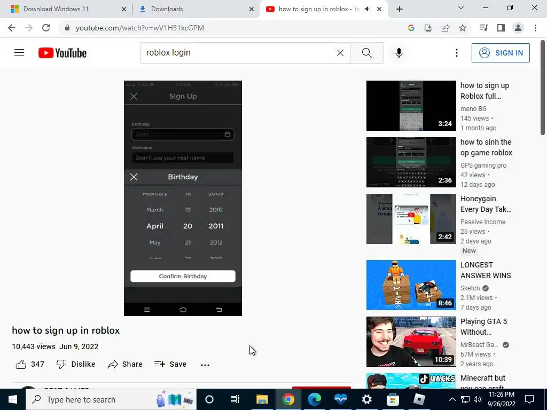Open LONGEST ANSWER WINS video title
Viewport: 547px width, 410px height.
click(x=486, y=270)
